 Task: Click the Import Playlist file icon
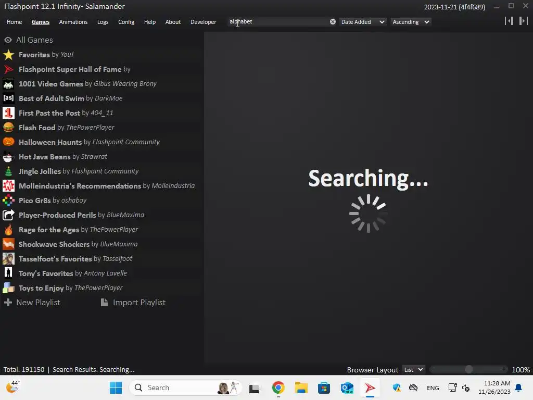click(104, 303)
